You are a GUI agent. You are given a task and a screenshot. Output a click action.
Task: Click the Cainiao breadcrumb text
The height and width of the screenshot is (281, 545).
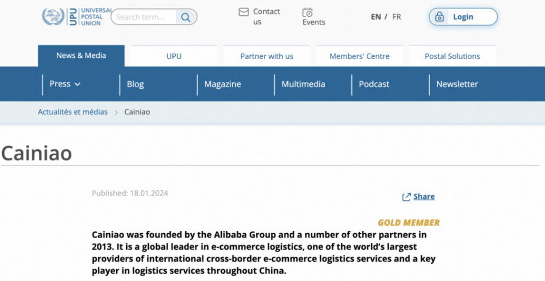[x=137, y=112]
